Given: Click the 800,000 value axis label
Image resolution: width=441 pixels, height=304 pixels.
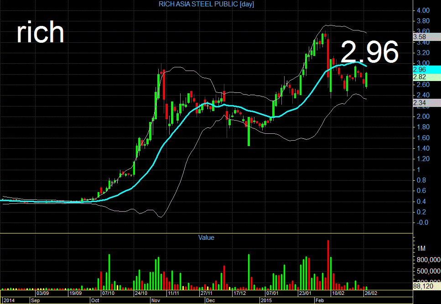Looking at the screenshot, I should pos(428,260).
